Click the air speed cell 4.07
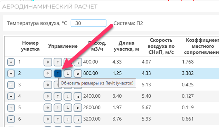The height and width of the screenshot is (127, 219). tap(146, 62)
